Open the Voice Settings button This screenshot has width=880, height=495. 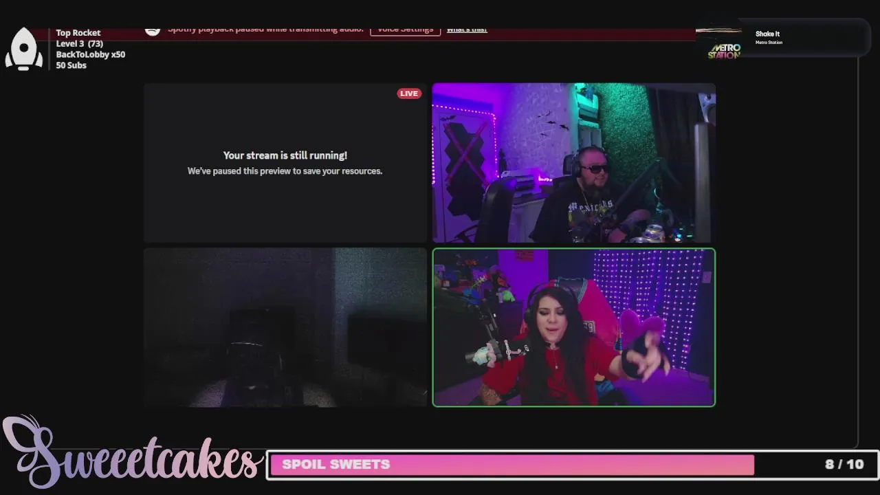(405, 30)
